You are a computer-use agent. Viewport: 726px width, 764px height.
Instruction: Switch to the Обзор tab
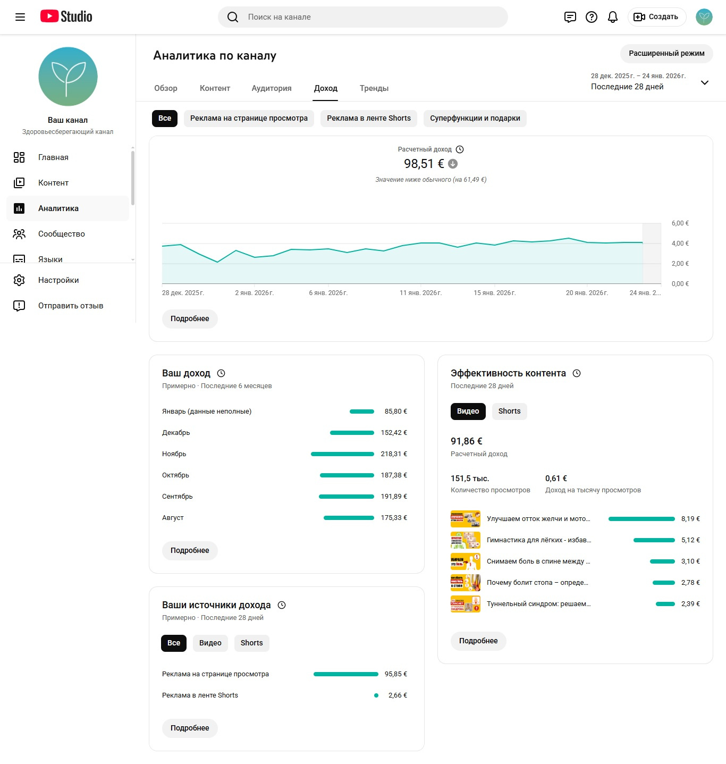(166, 88)
